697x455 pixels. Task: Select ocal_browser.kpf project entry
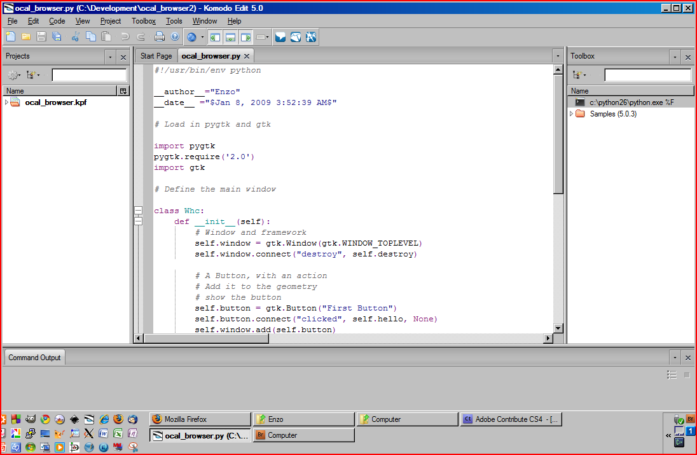pos(55,102)
